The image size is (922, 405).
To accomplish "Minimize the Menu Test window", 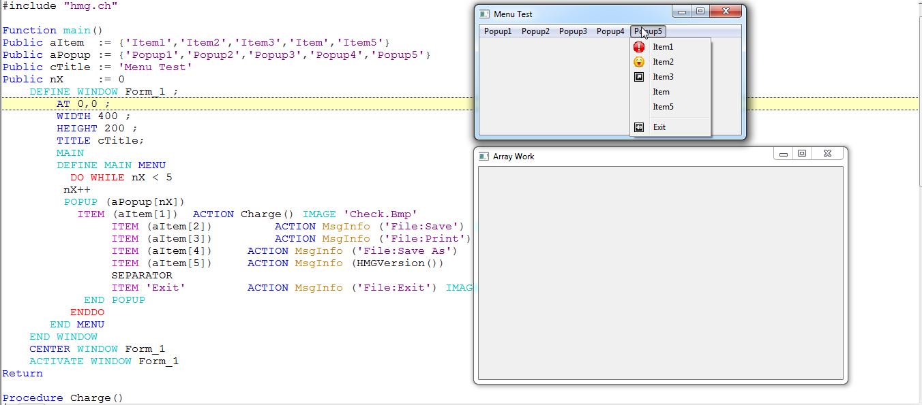I will (x=681, y=12).
